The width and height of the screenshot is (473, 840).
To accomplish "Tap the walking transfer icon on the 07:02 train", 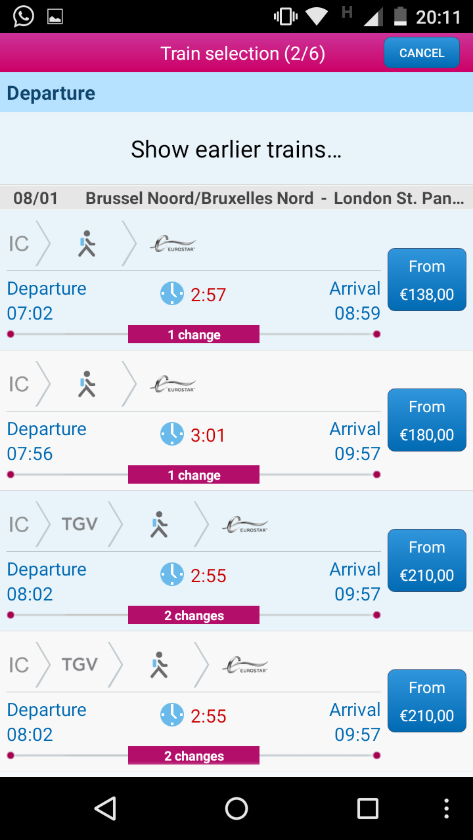I will (x=87, y=243).
